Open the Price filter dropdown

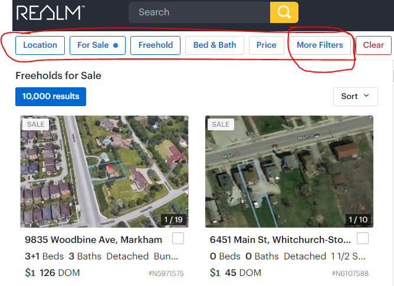click(x=267, y=45)
